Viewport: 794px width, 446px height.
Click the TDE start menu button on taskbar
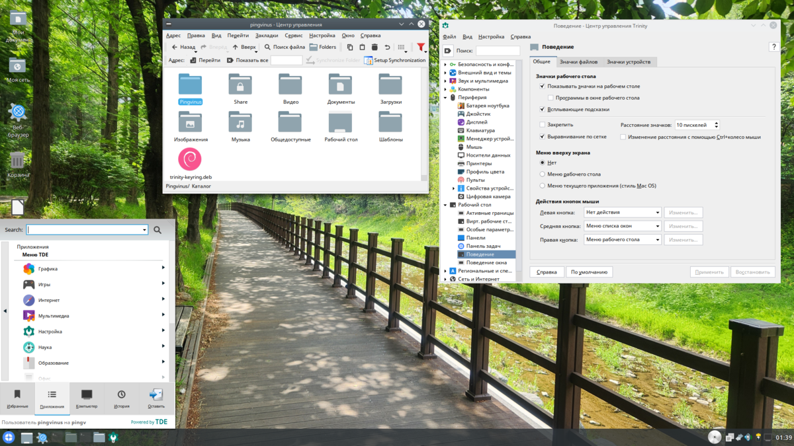tap(9, 437)
